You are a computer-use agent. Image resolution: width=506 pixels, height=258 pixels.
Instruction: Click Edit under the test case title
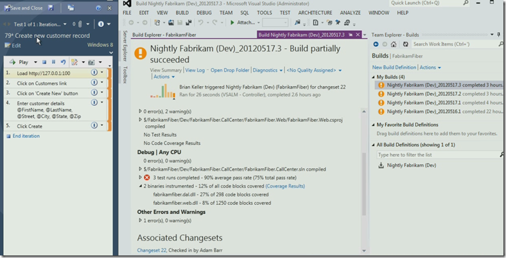point(13,46)
